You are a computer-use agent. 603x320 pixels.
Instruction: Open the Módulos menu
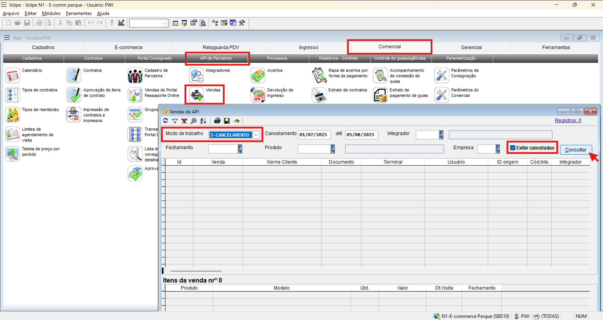(51, 14)
